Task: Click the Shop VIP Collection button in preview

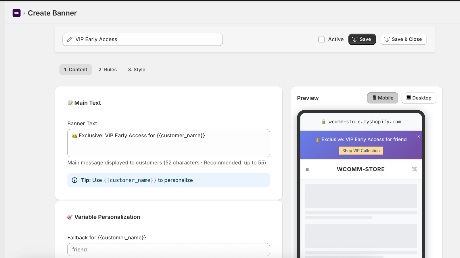Action: 361,150
